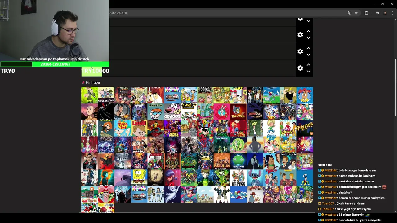Select the Stitch thumbnail

coord(255,178)
